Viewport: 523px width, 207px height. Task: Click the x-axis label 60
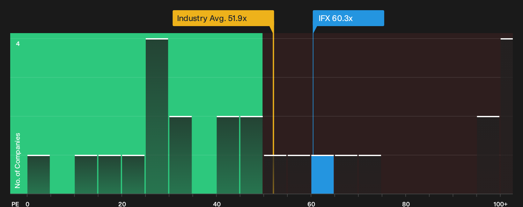pos(311,204)
